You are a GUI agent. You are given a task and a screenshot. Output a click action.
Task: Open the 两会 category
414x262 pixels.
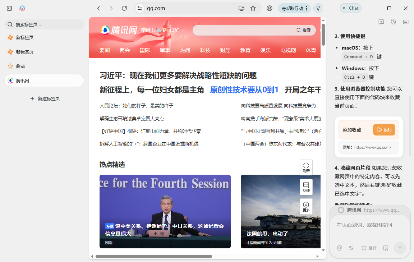click(x=125, y=50)
